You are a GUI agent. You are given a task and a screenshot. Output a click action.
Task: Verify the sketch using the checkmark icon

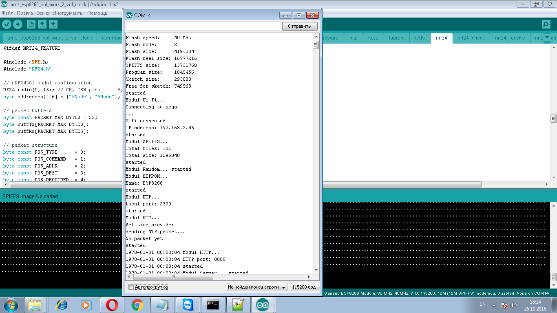click(6, 24)
